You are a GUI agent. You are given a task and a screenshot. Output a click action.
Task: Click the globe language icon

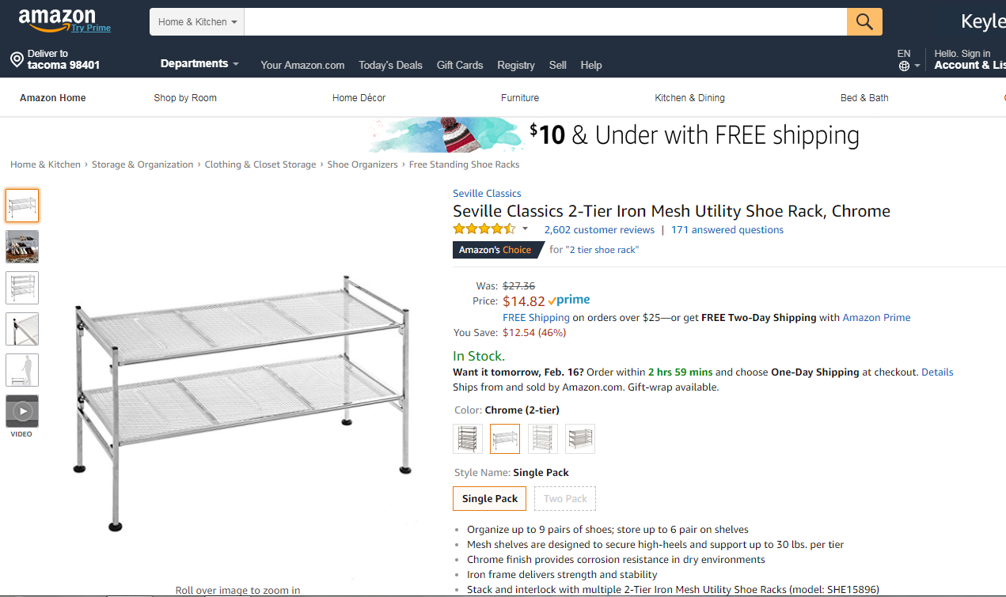[904, 66]
